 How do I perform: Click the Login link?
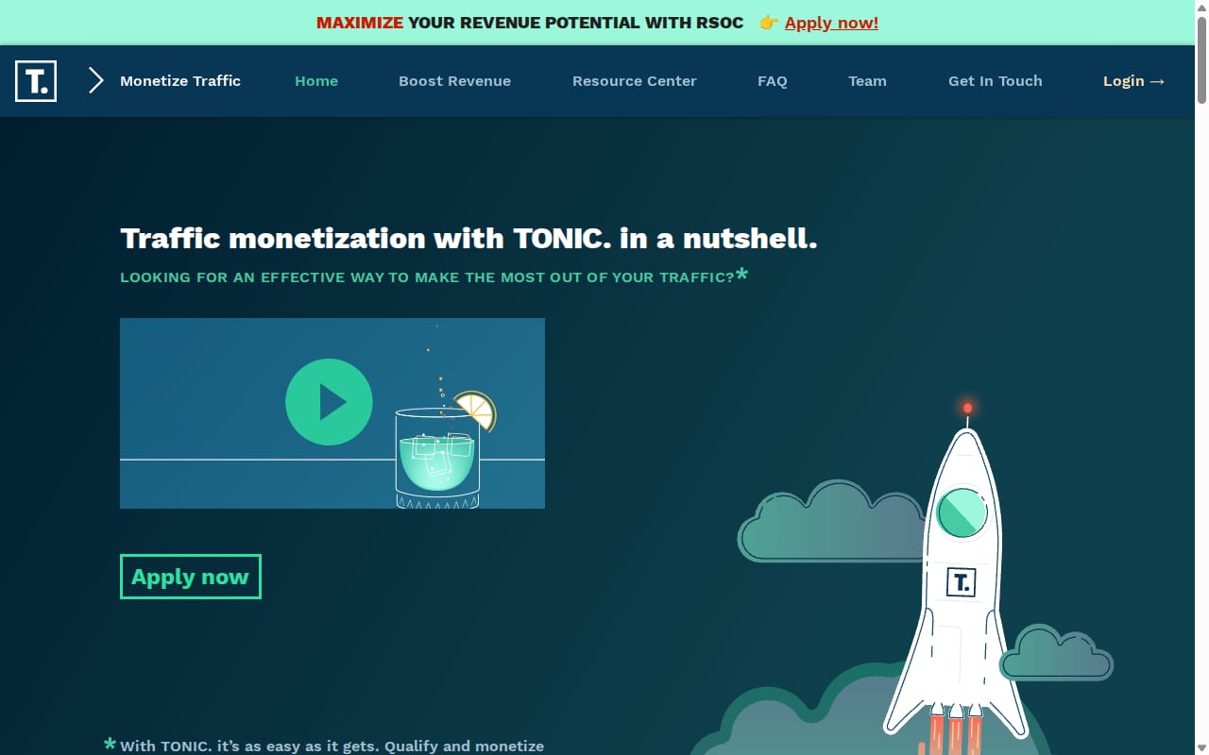(x=1133, y=81)
